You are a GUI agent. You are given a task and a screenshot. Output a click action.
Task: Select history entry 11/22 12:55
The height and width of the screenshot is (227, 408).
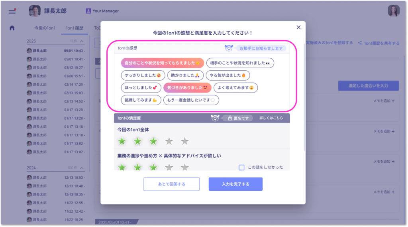[x=56, y=203]
